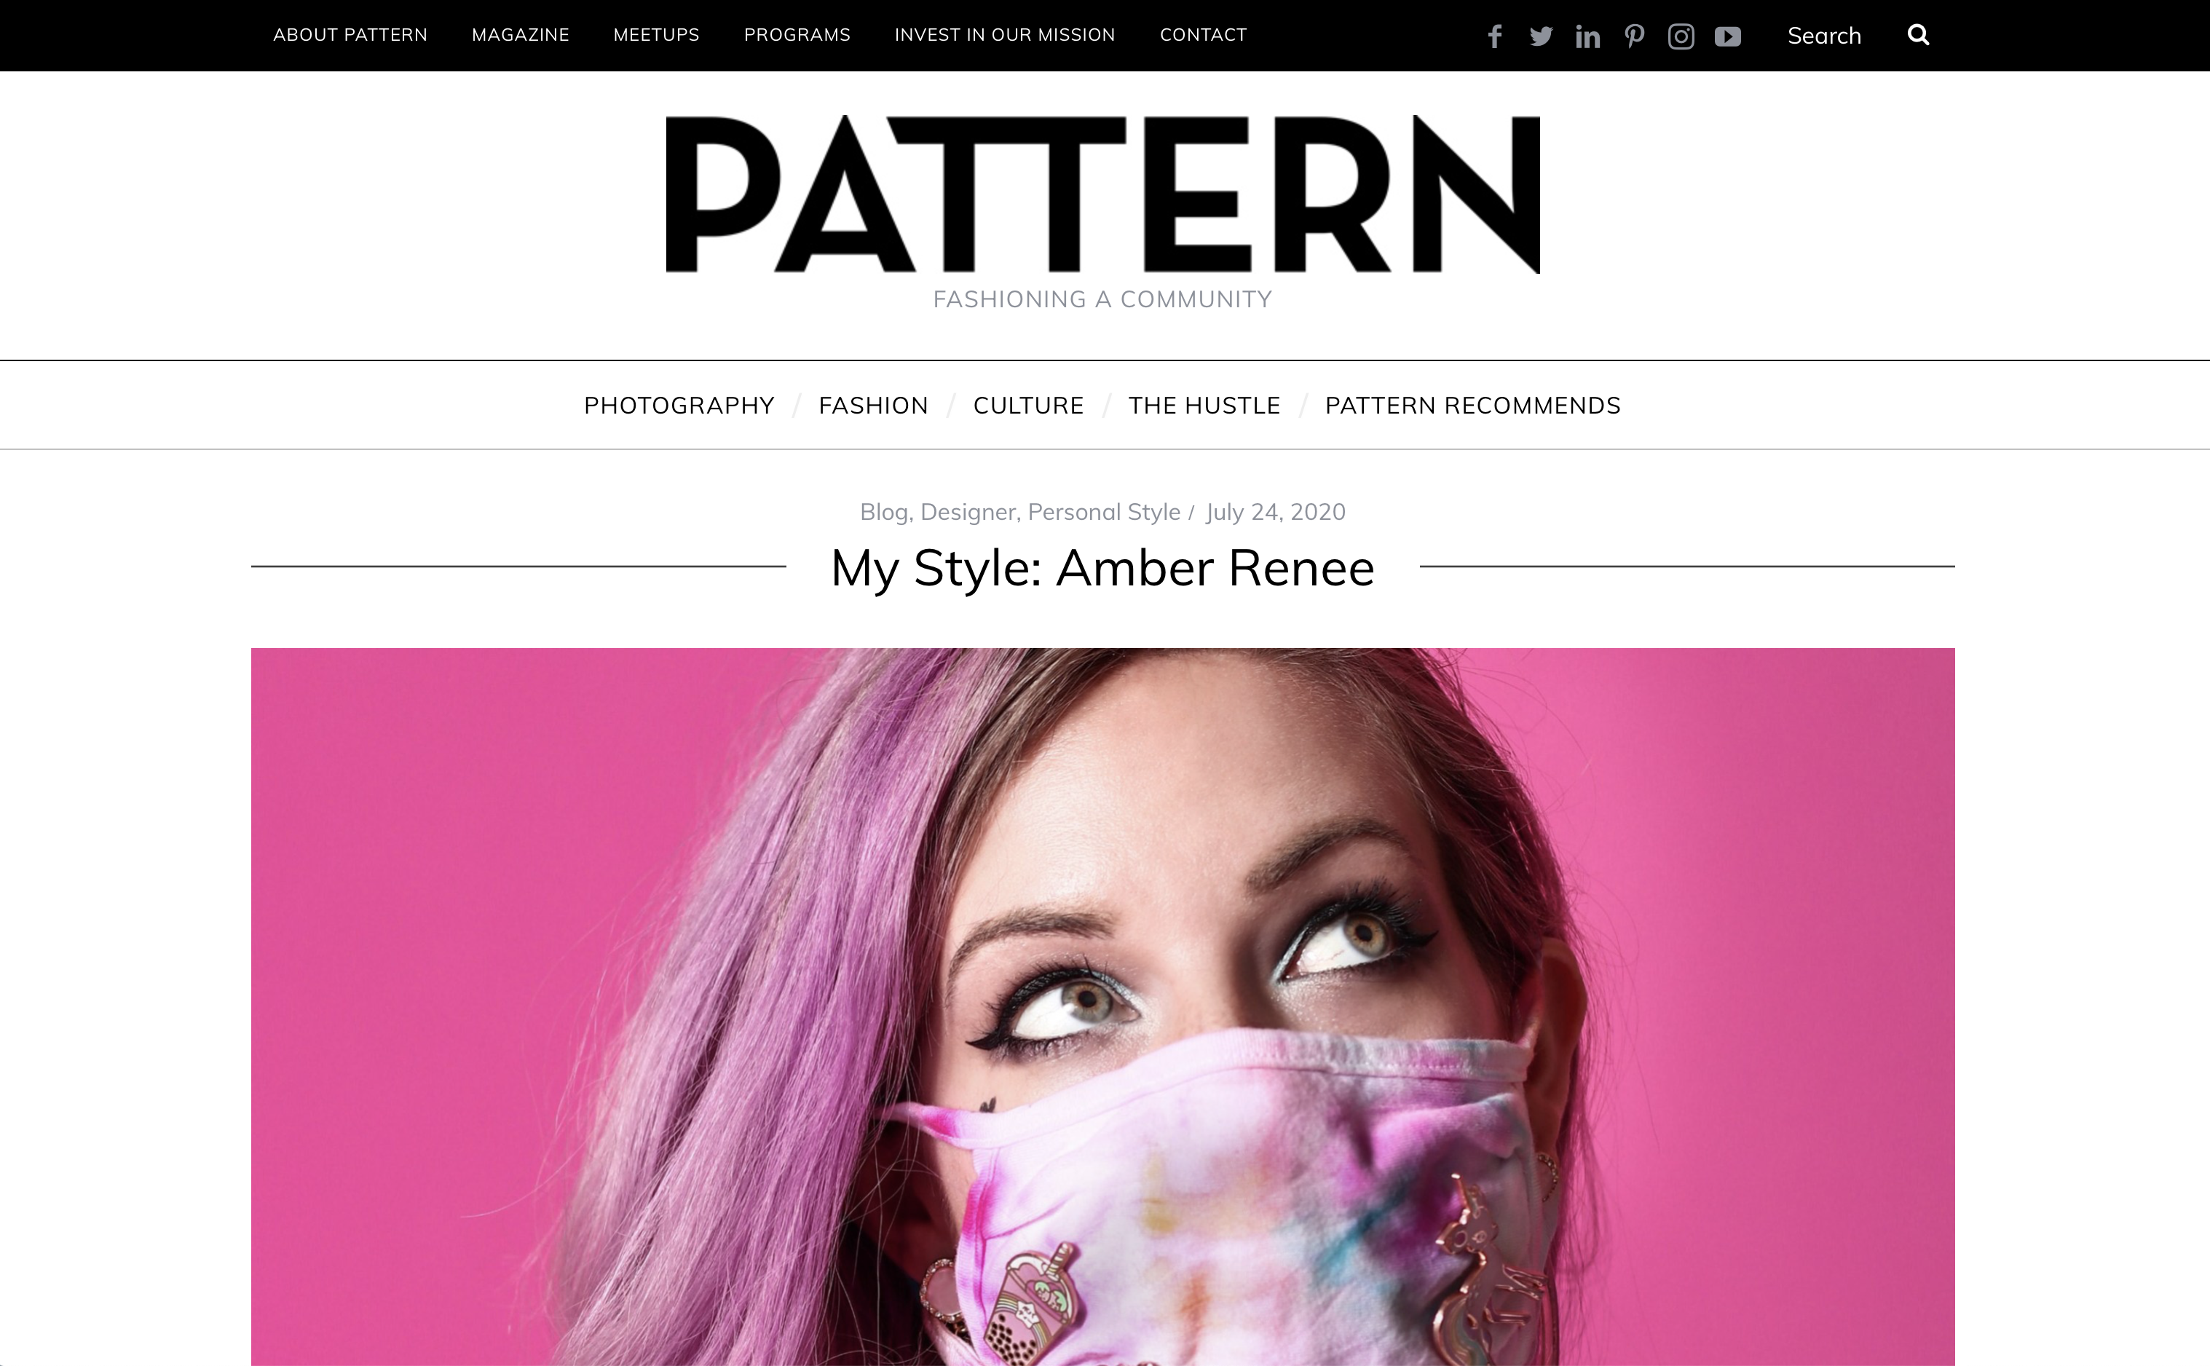Open the YouTube channel icon

pyautogui.click(x=1727, y=36)
